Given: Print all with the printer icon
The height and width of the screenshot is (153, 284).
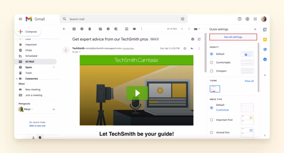Looking at the screenshot, I should (x=192, y=39).
